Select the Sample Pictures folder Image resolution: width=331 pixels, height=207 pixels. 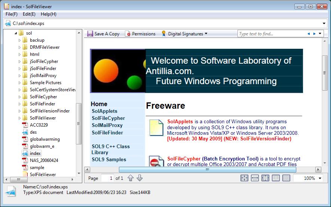(46, 83)
